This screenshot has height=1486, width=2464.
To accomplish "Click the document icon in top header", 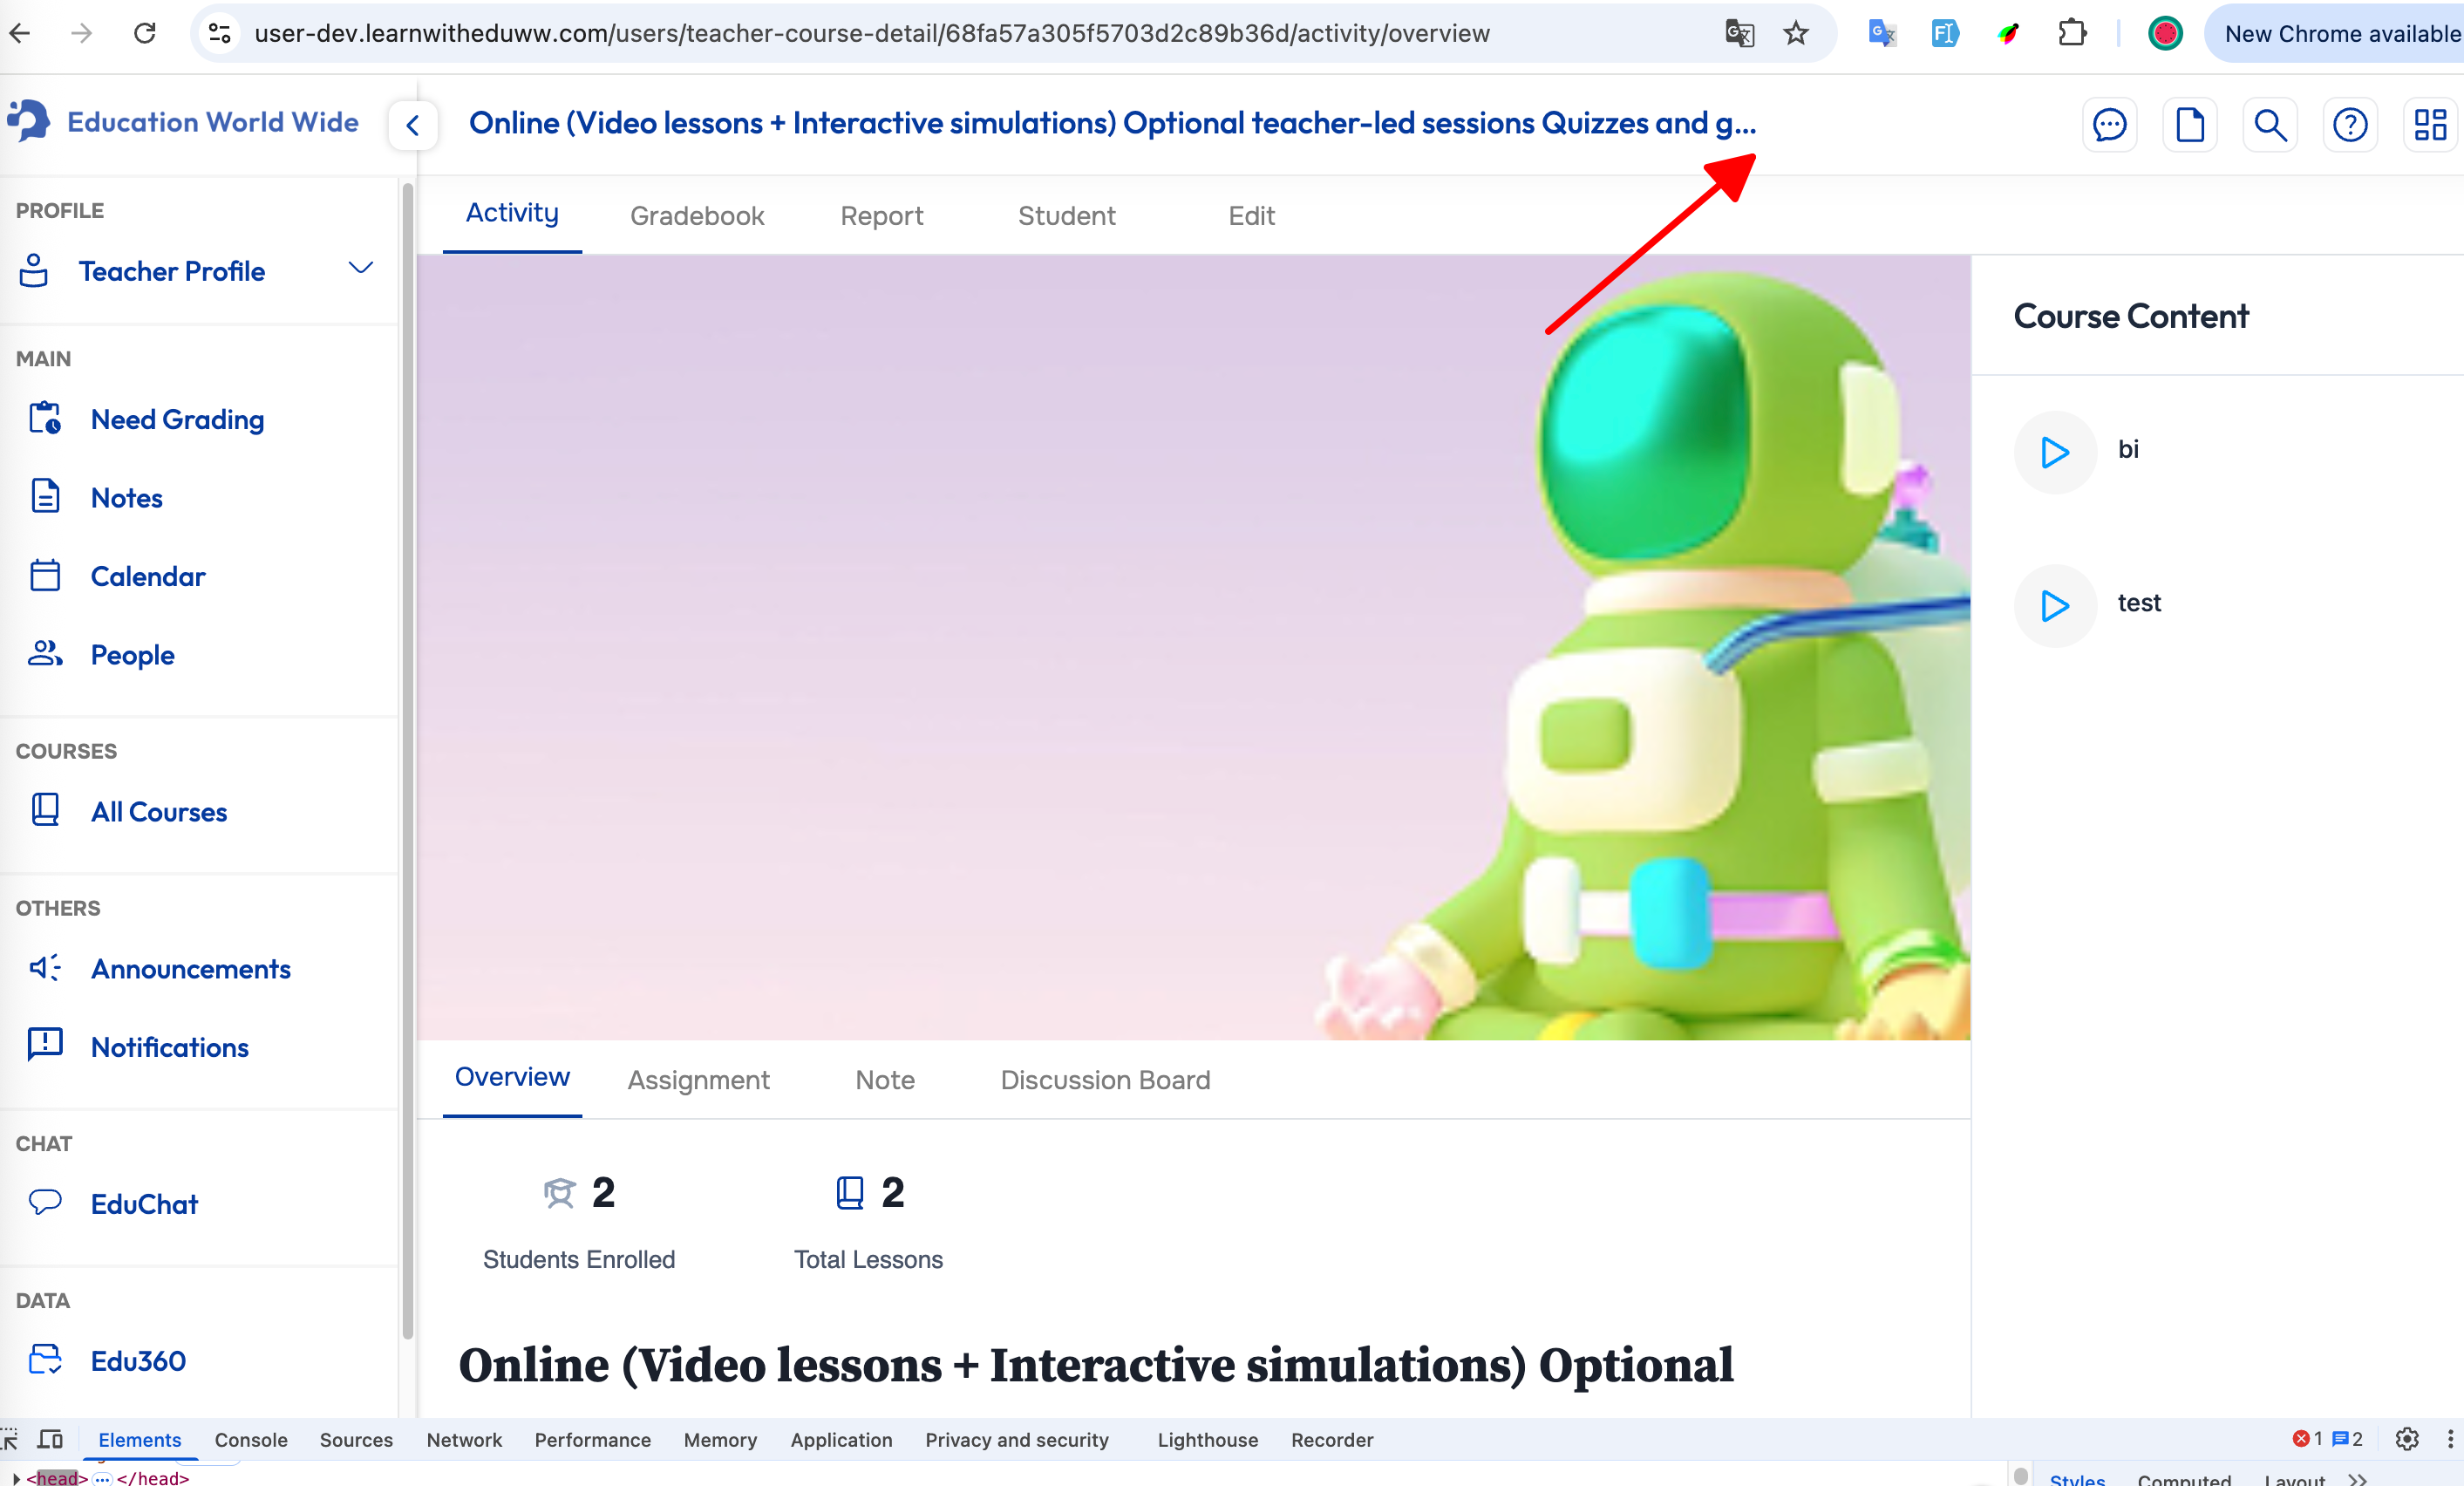I will (x=2189, y=125).
